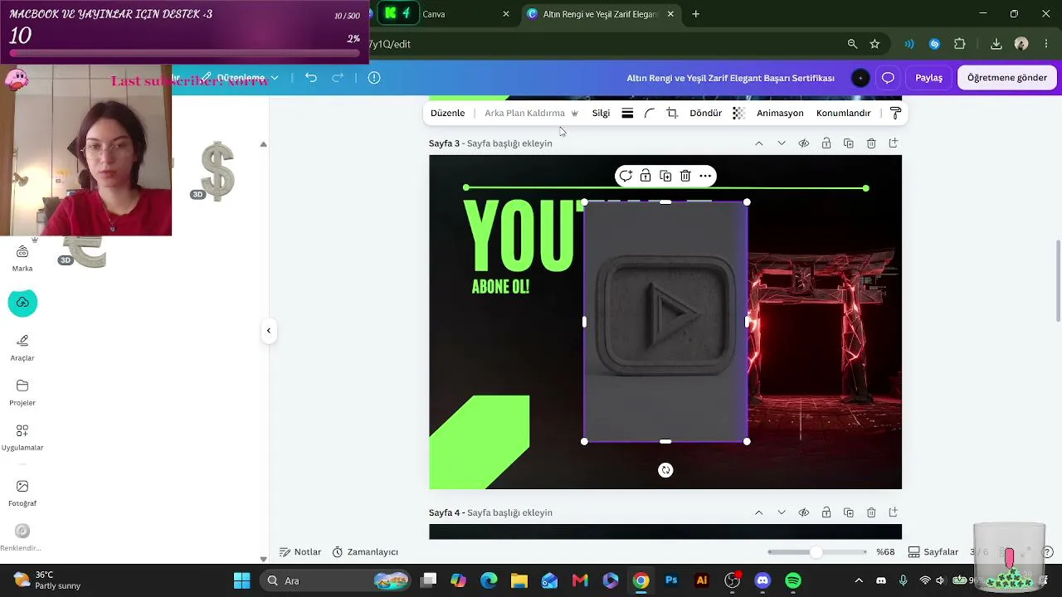Open Fotoğraf in the left sidebar
This screenshot has width=1062, height=597.
point(22,493)
